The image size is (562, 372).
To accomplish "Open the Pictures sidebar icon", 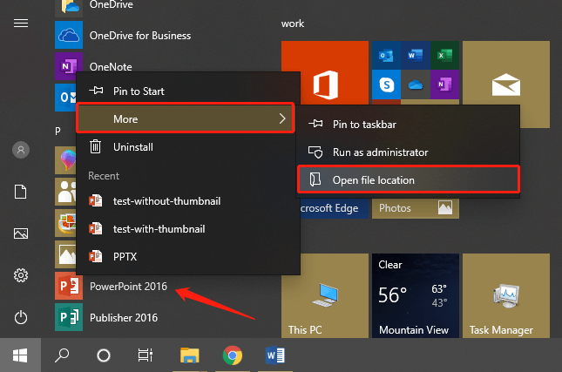I will 21,233.
